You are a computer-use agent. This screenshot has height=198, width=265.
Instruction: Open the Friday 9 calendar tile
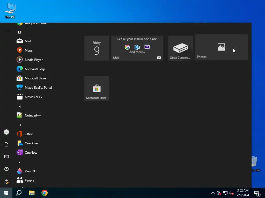pyautogui.click(x=97, y=48)
